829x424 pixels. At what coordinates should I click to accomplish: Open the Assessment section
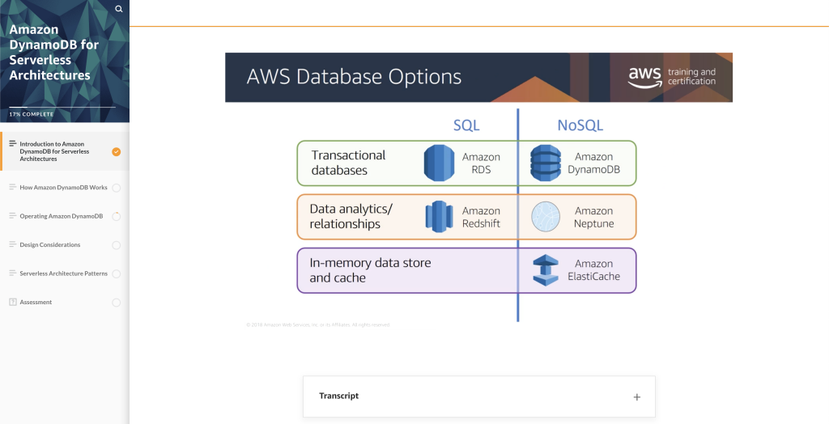[x=36, y=302]
